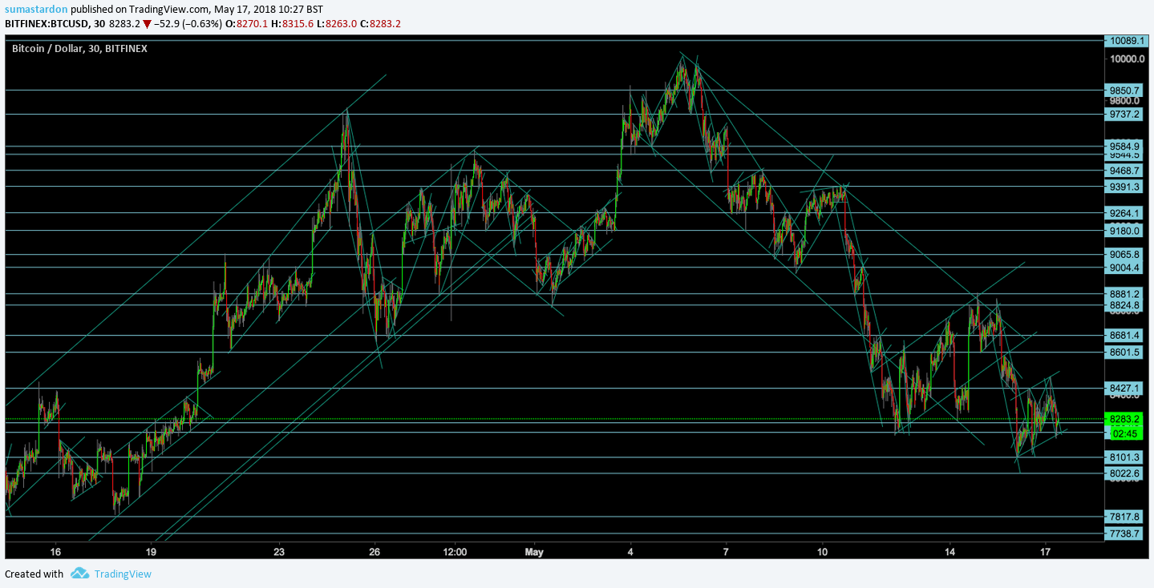1154x588 pixels.
Task: Click the 7 date on time axis
Action: click(x=726, y=552)
